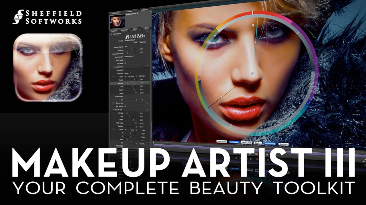Click the Dim OSC on-screen button
This screenshot has height=205, width=366.
tap(283, 144)
